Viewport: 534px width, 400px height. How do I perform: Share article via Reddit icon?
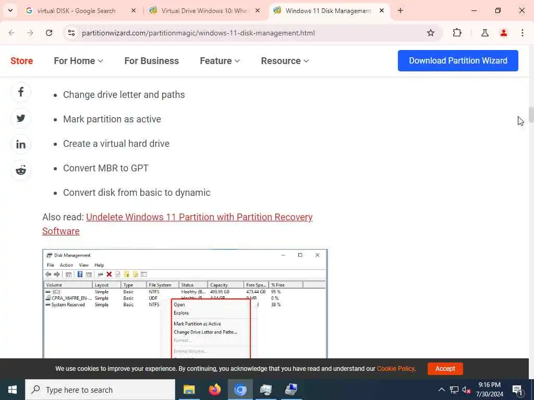21,170
